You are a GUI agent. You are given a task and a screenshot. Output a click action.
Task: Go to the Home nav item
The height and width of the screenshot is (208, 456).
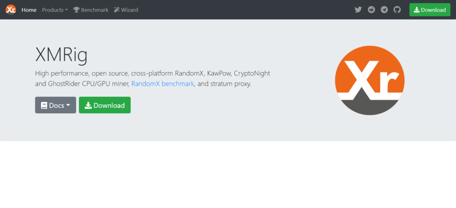coord(29,10)
